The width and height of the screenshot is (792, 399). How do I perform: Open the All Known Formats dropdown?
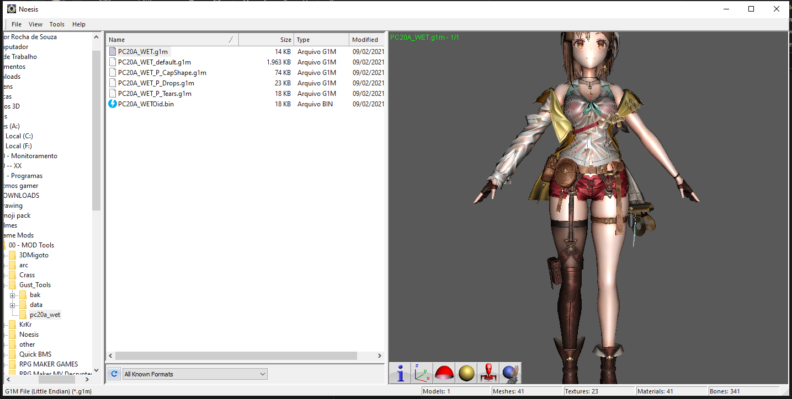(195, 374)
